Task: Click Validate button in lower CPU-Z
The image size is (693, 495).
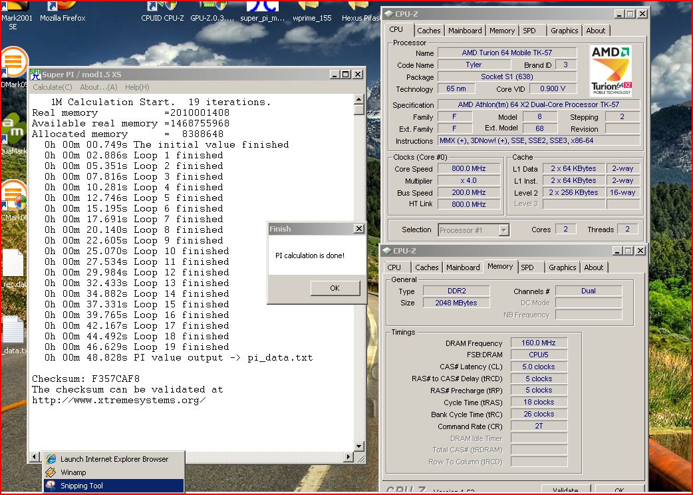Action: point(565,490)
